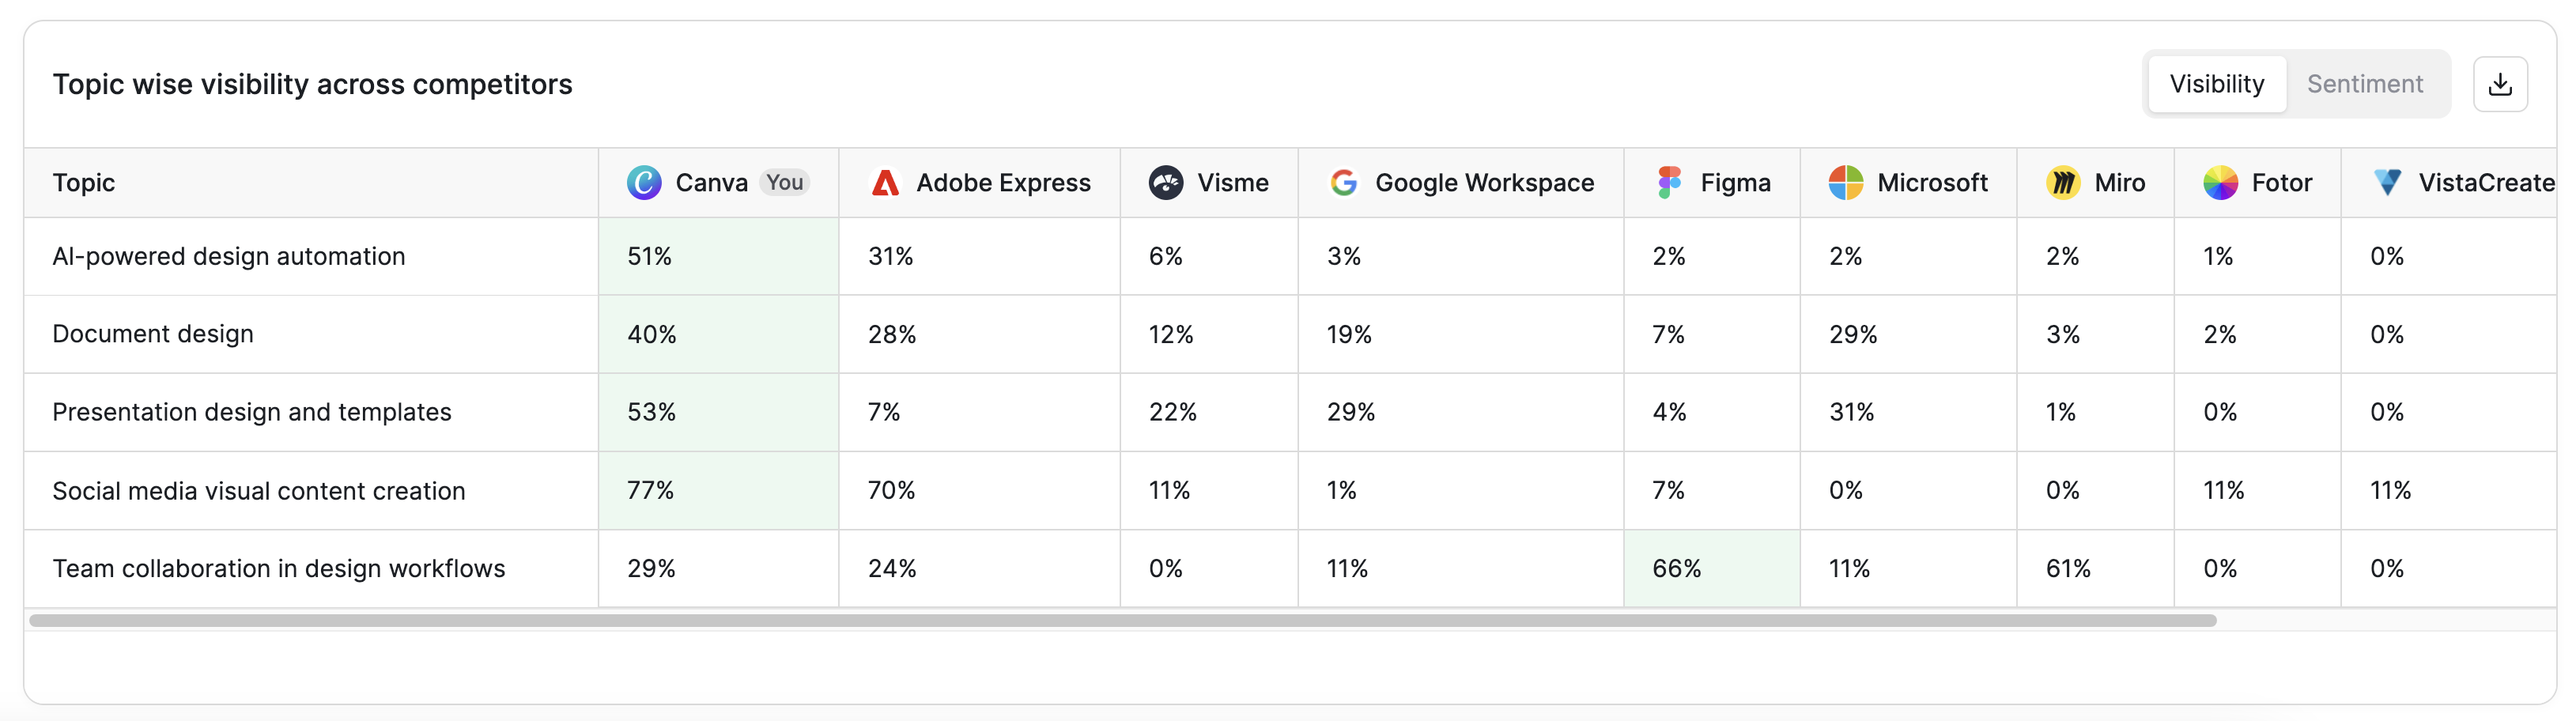Image resolution: width=2576 pixels, height=721 pixels.
Task: Click the Microsoft logo icon
Action: point(1846,183)
